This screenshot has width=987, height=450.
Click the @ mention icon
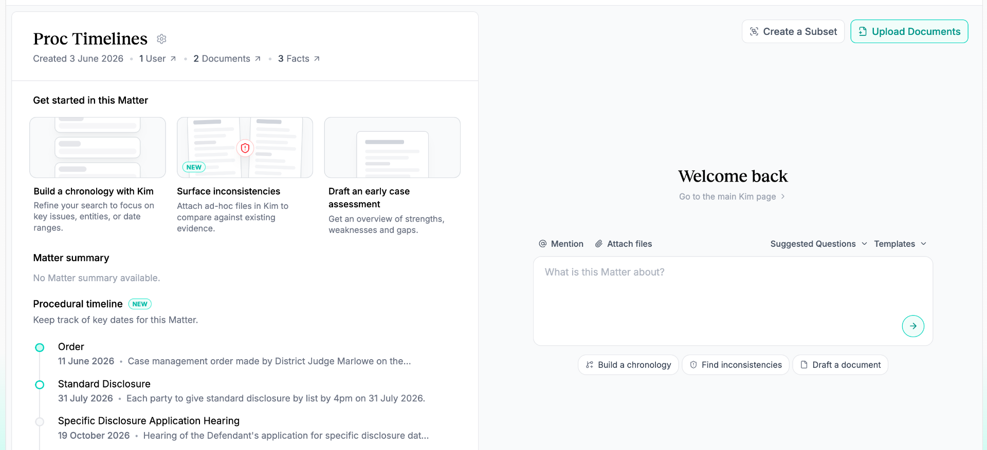pos(542,244)
